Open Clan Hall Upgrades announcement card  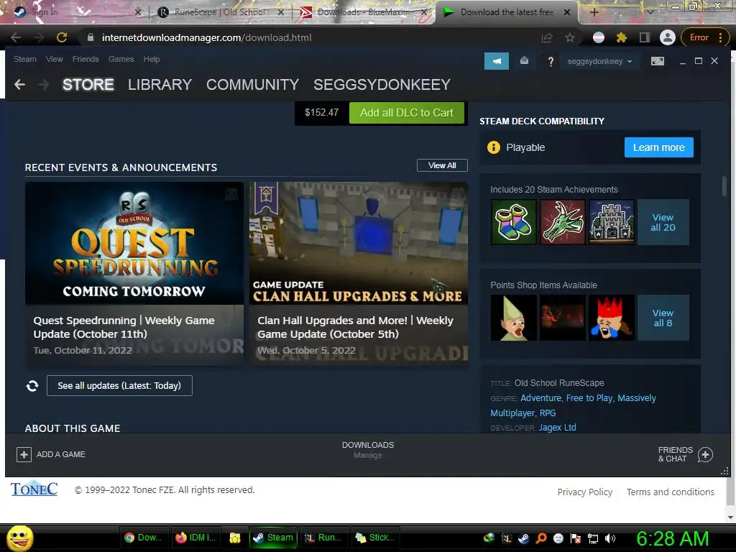point(359,274)
